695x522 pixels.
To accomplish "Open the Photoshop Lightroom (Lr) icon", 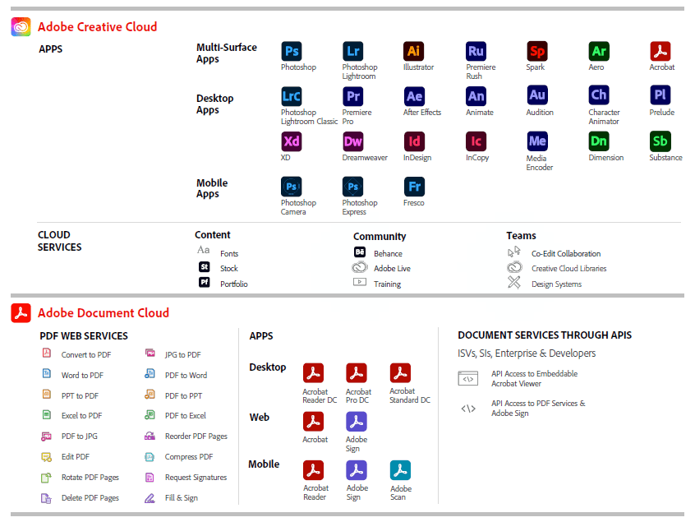I will click(x=352, y=51).
